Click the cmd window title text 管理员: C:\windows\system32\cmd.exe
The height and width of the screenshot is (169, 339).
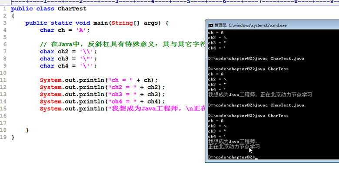tap(251, 26)
